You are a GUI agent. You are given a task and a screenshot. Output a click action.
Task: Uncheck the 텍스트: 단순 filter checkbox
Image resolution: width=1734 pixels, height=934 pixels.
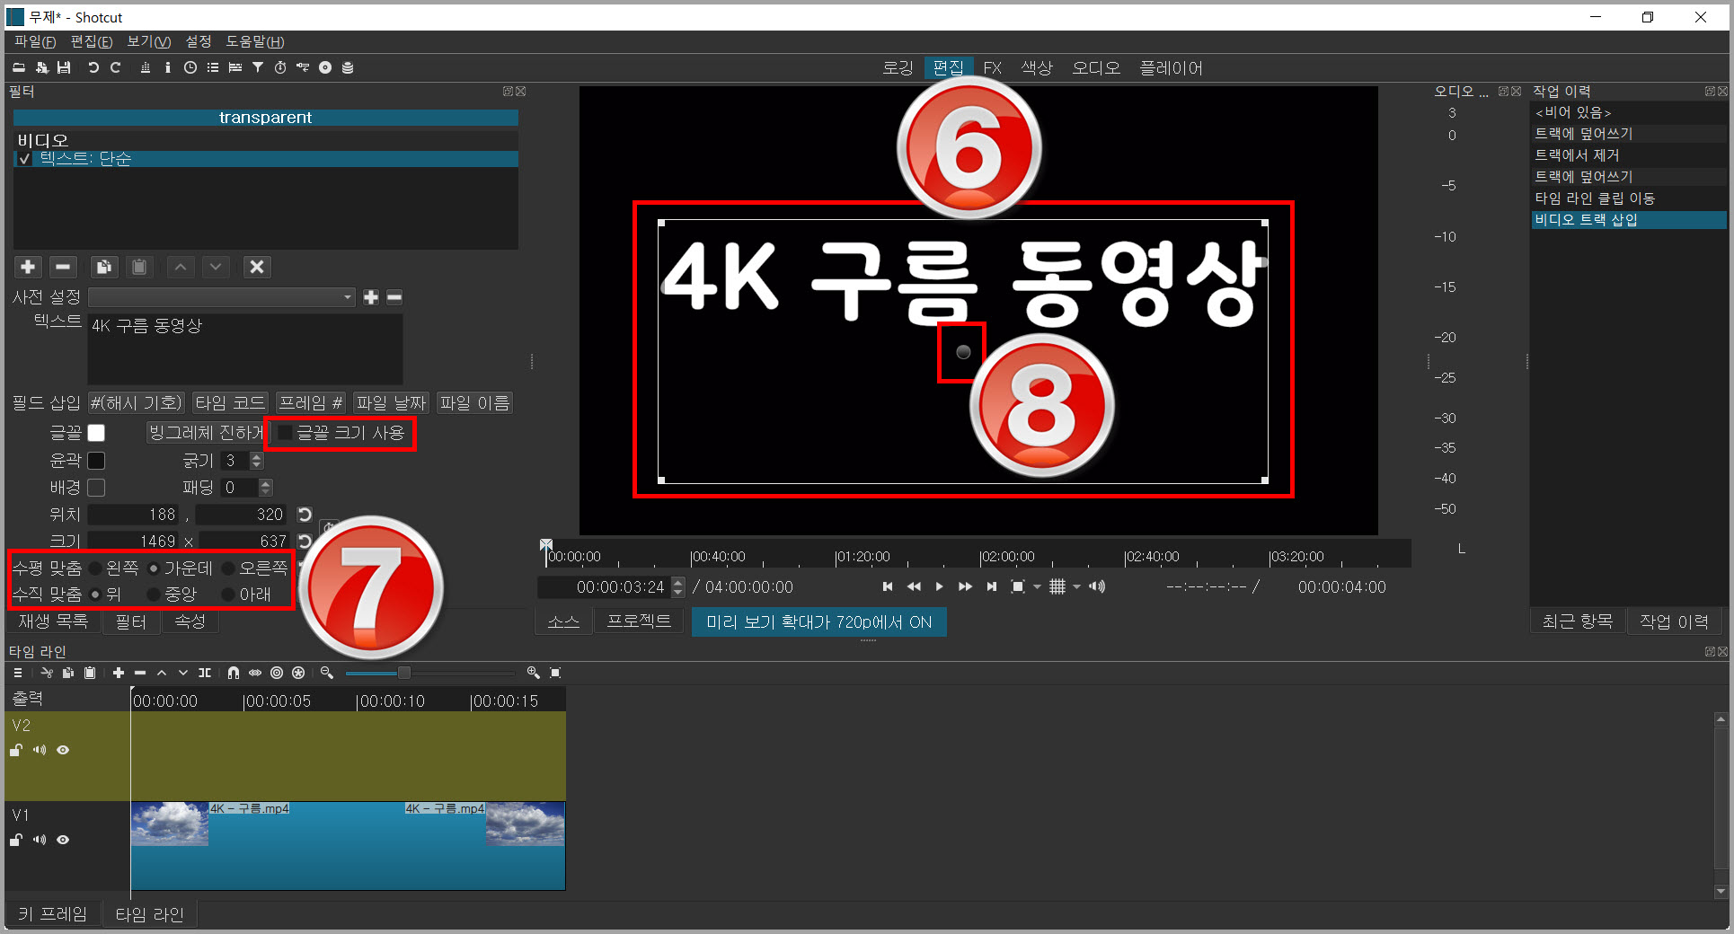[x=24, y=159]
